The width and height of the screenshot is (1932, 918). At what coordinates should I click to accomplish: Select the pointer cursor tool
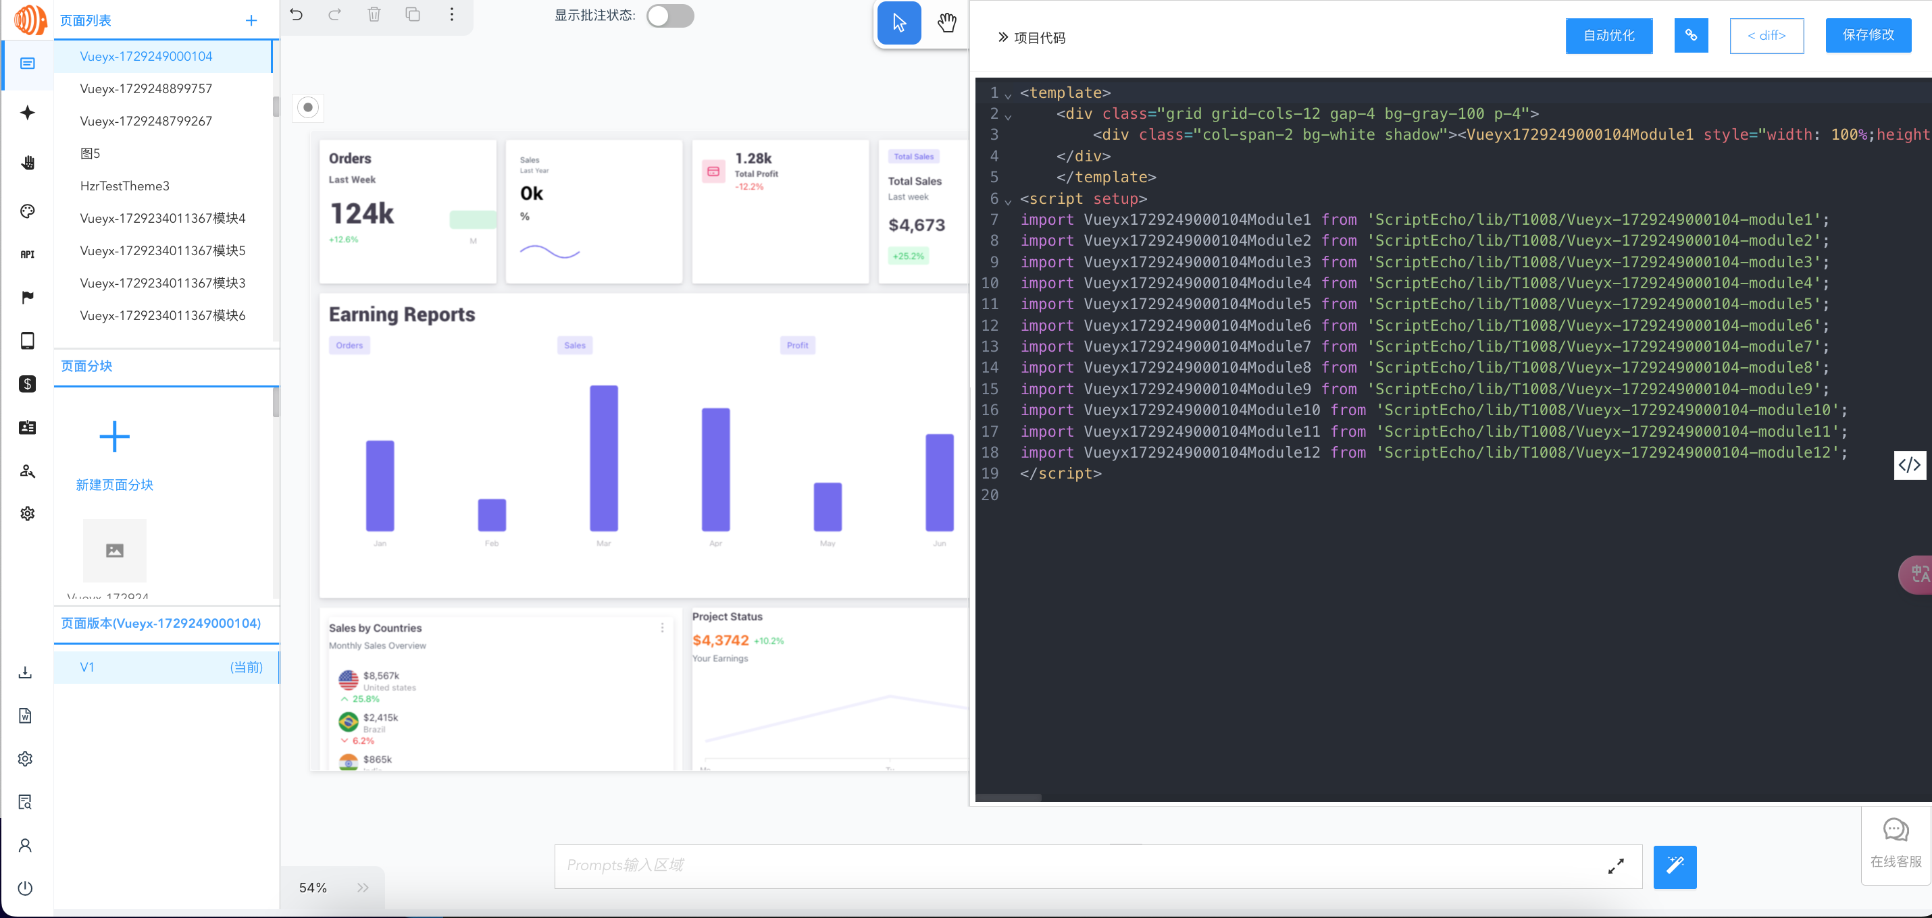pyautogui.click(x=898, y=22)
